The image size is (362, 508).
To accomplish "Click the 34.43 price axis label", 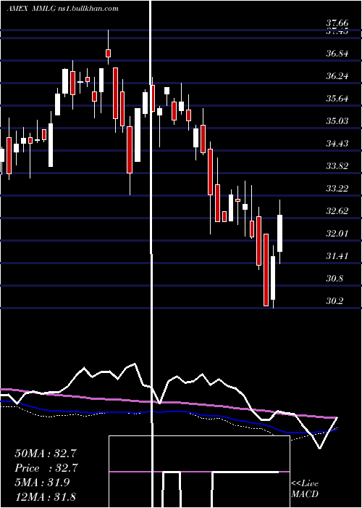I will click(x=337, y=143).
